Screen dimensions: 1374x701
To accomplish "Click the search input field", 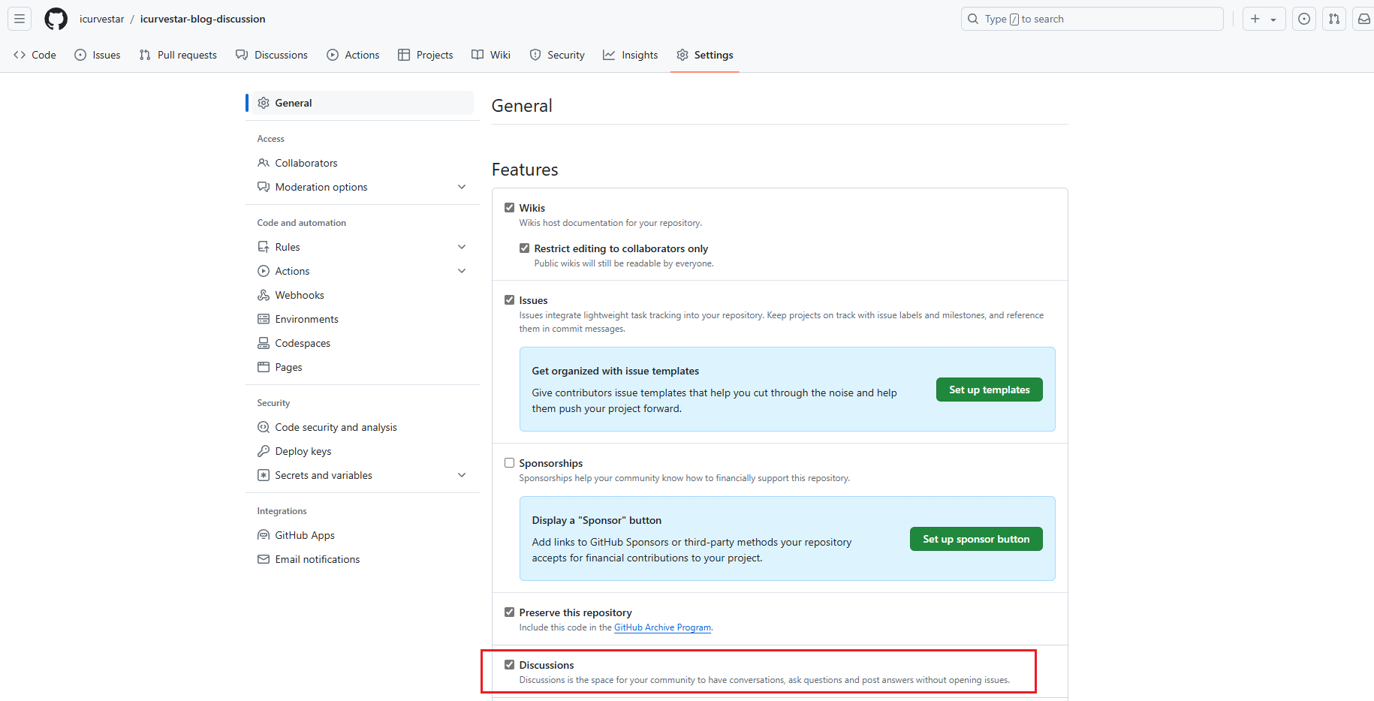I will pos(1092,19).
